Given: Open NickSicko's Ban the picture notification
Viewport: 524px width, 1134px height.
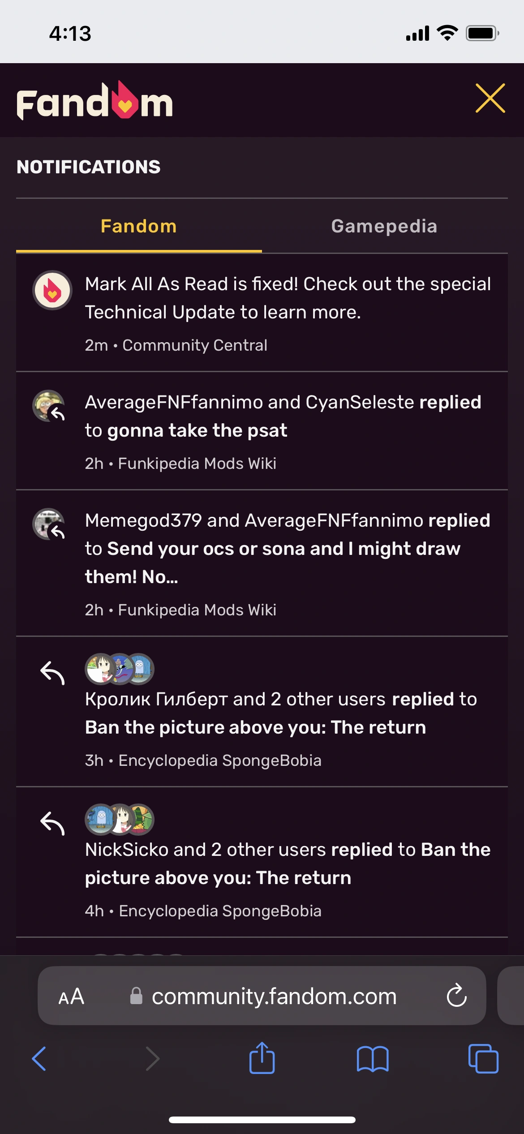Looking at the screenshot, I should pos(288,863).
